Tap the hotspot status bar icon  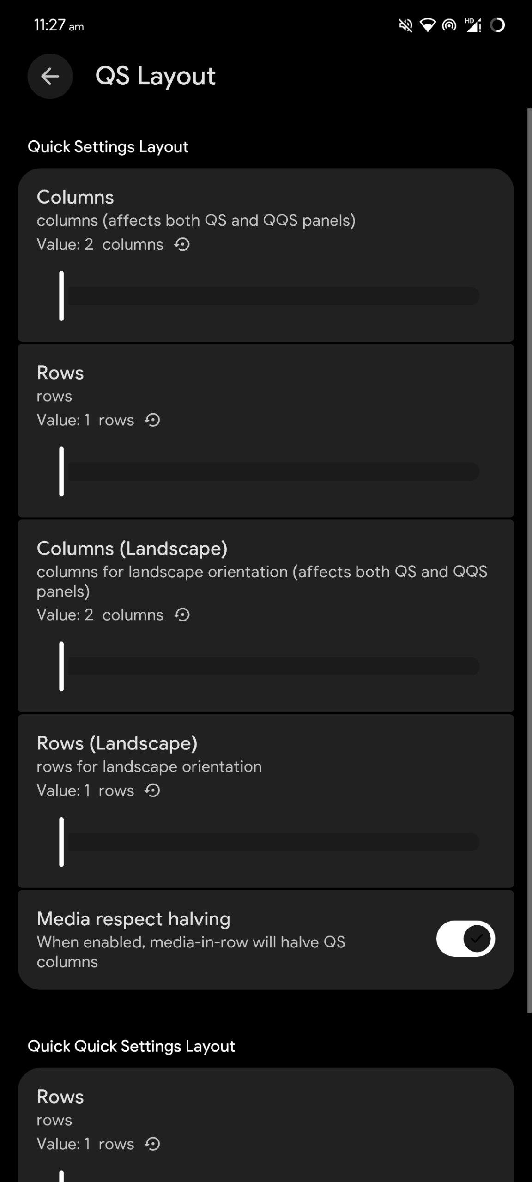[449, 25]
